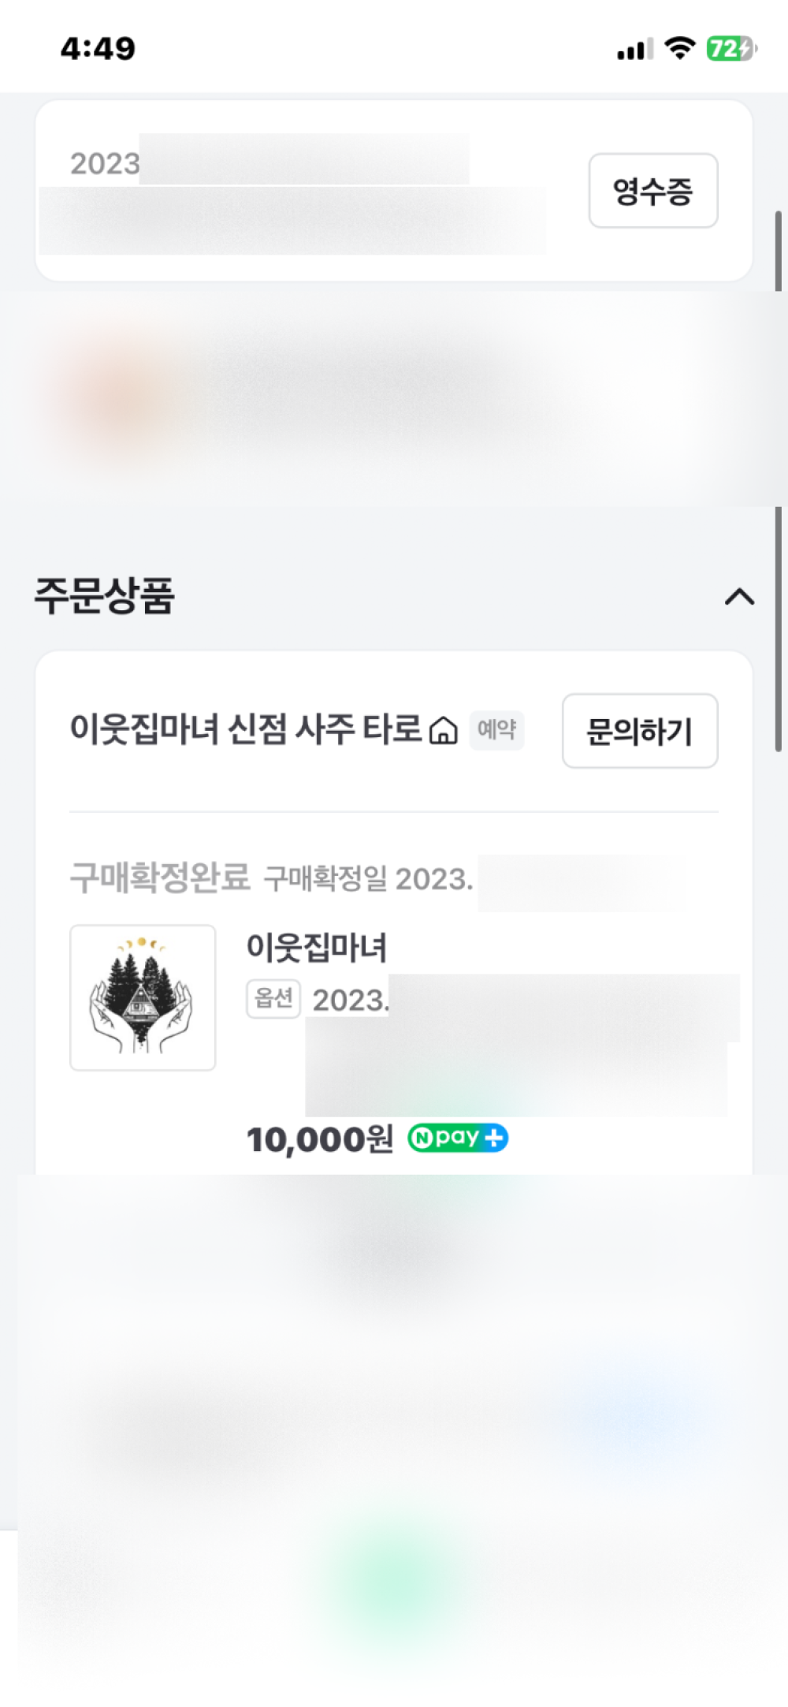Tap the 옵션 option tag
Image resolution: width=788 pixels, height=1707 pixels.
click(273, 999)
